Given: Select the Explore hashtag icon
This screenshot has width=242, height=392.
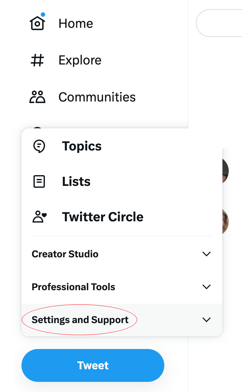Looking at the screenshot, I should [37, 60].
